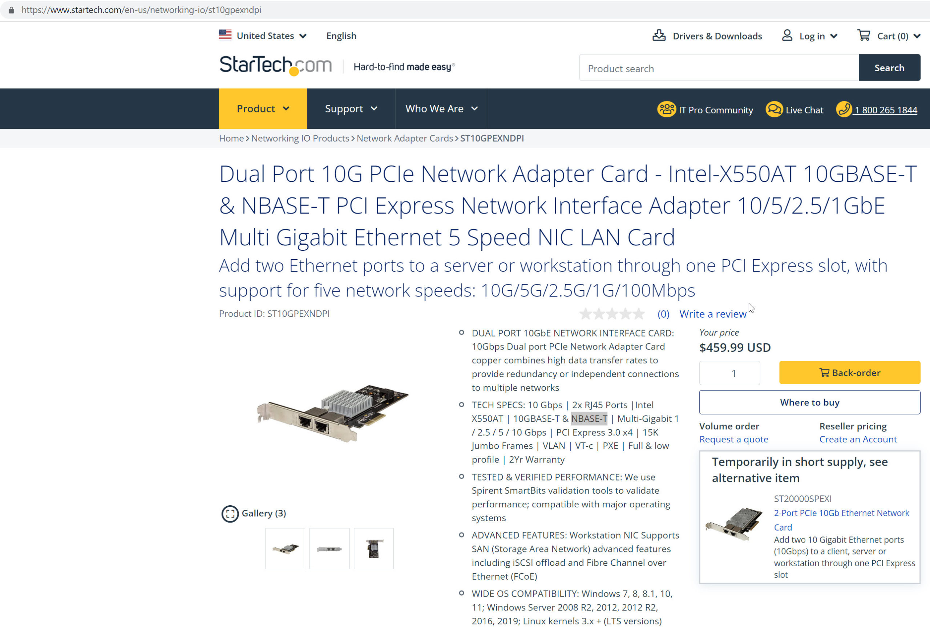Open the Product menu
This screenshot has width=930, height=633.
pos(263,109)
